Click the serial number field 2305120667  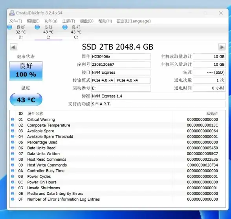coord(121,65)
